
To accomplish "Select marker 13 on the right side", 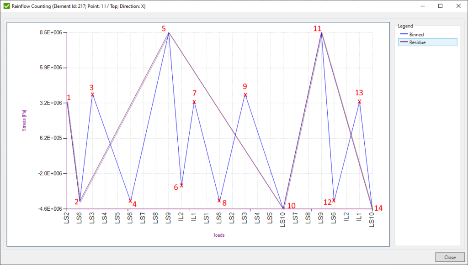I will click(359, 102).
